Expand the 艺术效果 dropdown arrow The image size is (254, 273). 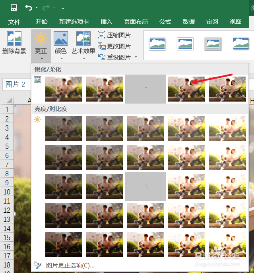pos(84,59)
